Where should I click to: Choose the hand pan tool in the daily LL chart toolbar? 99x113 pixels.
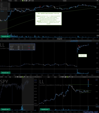pyautogui.click(x=65, y=77)
